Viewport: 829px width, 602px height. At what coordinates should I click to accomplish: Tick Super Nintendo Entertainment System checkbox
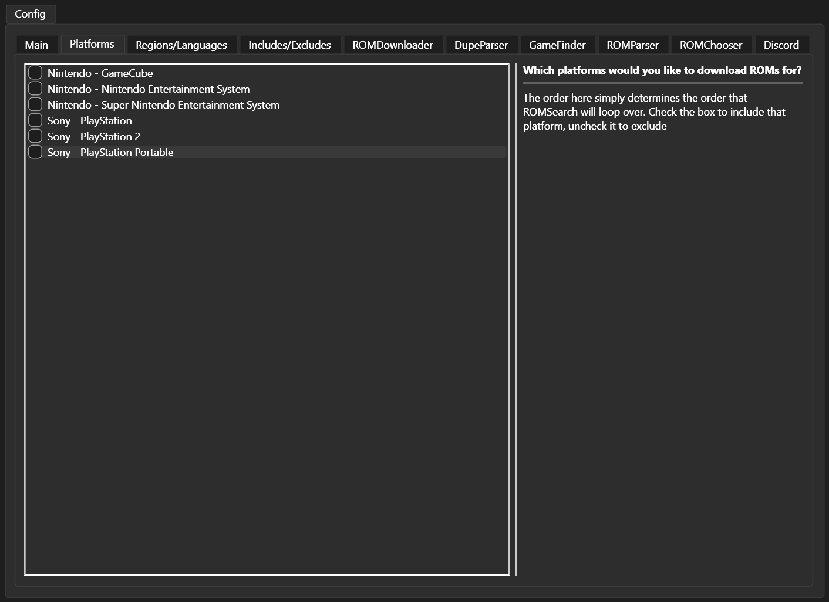pos(35,104)
